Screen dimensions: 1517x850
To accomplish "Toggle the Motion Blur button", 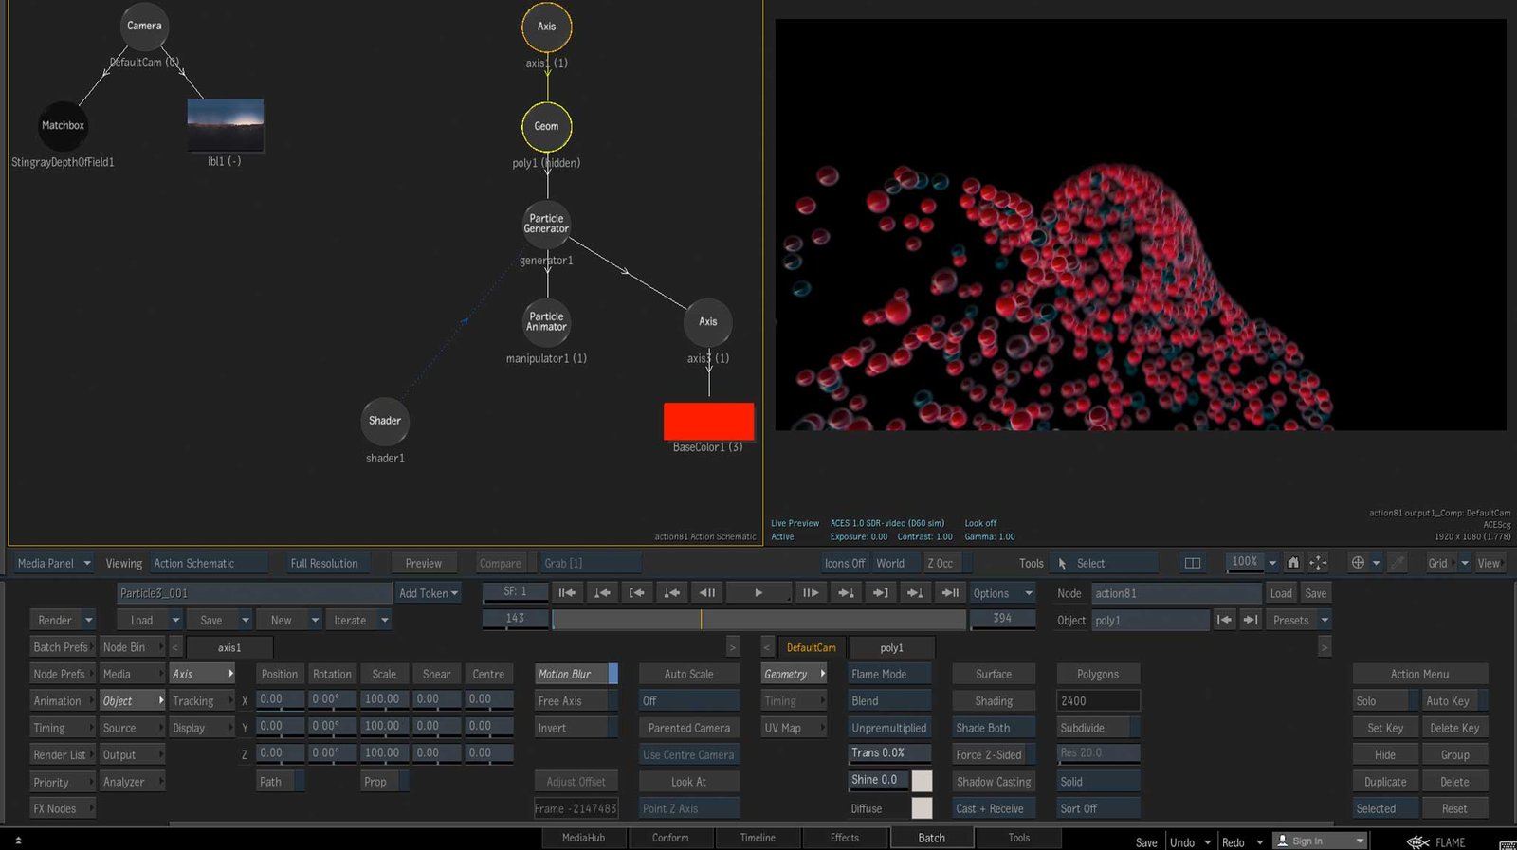I will pos(572,675).
